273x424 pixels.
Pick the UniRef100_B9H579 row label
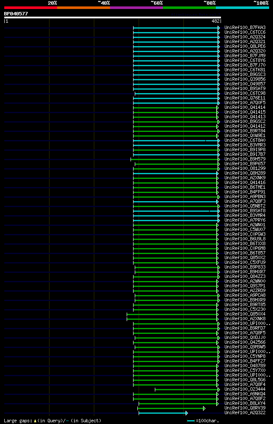click(245, 159)
